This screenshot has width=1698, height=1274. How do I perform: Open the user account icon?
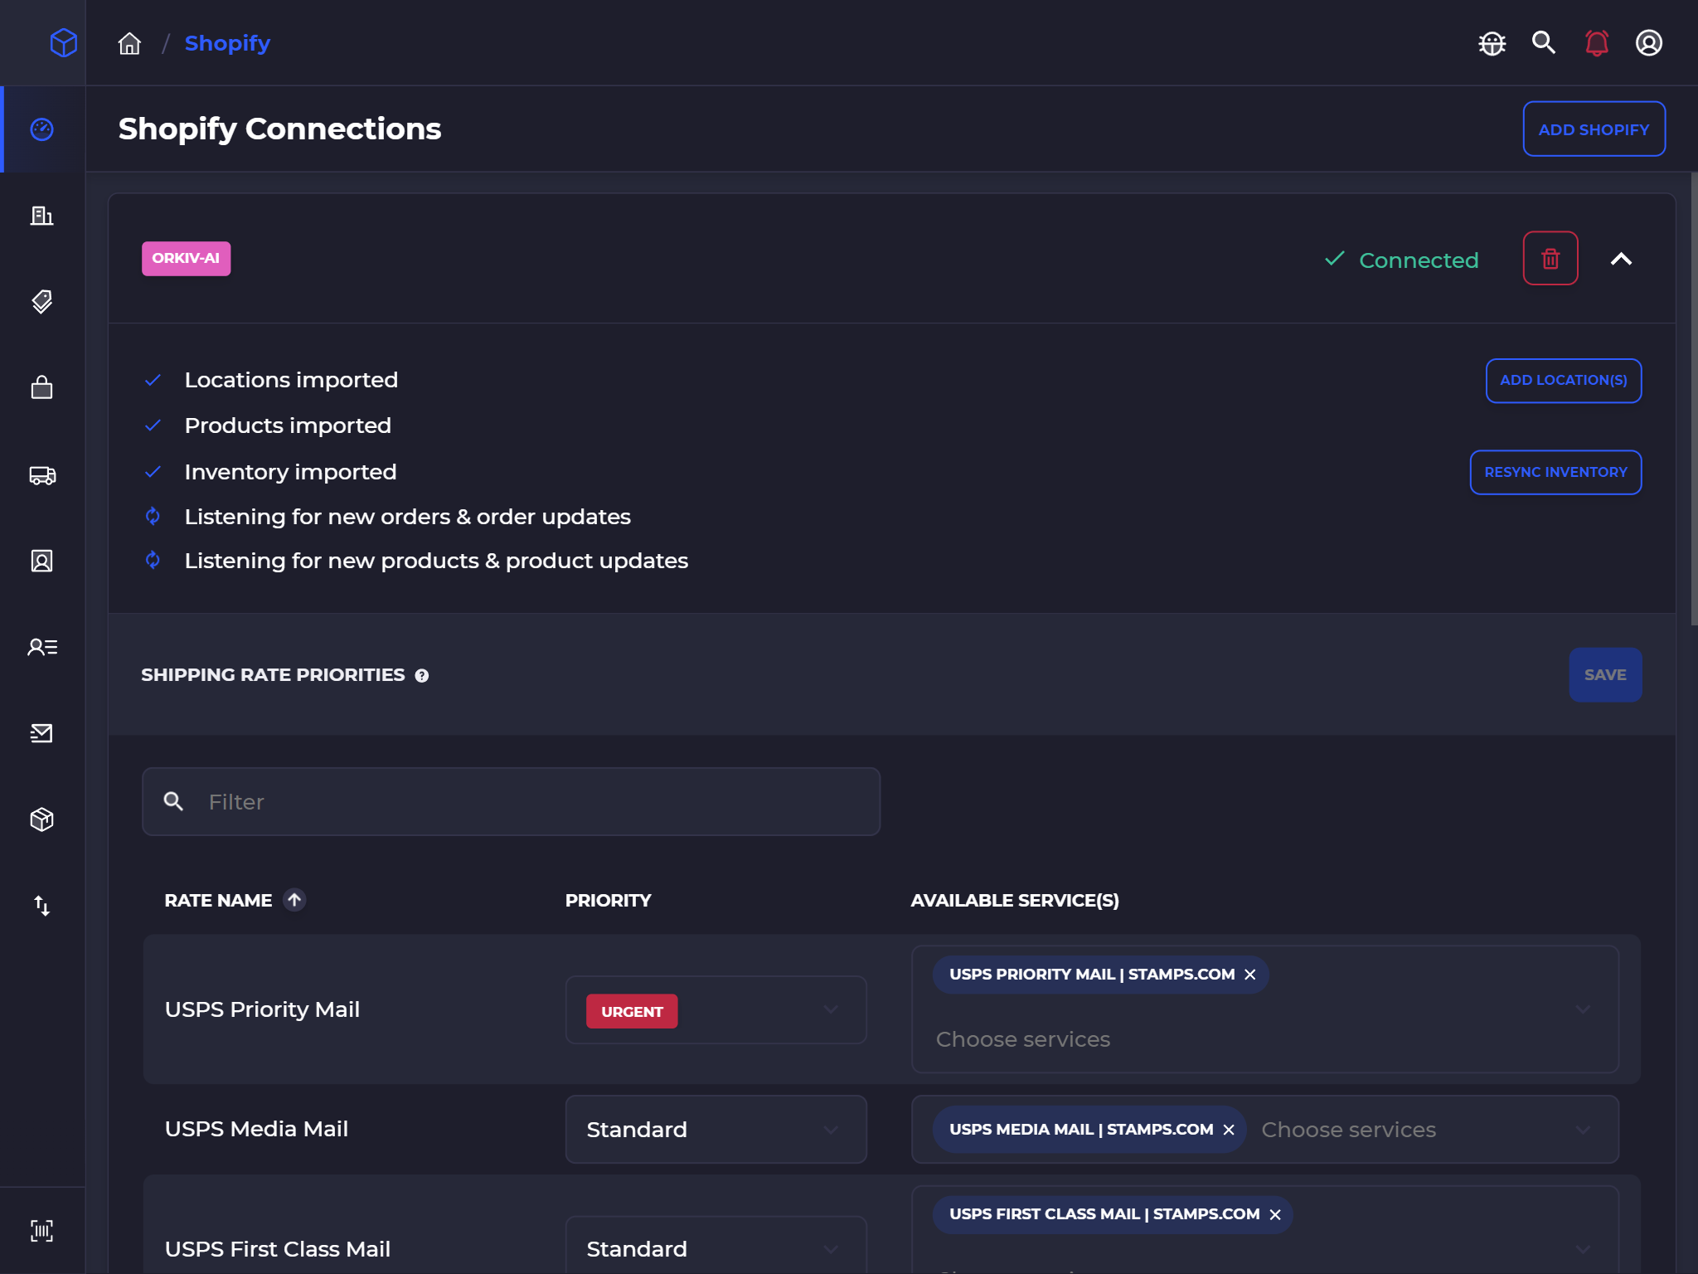pos(1648,42)
